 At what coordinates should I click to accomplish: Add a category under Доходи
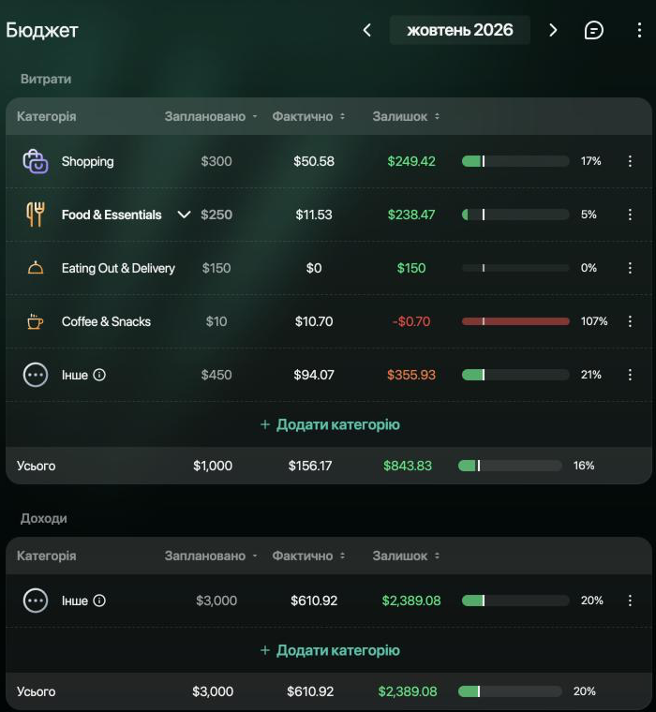[330, 650]
